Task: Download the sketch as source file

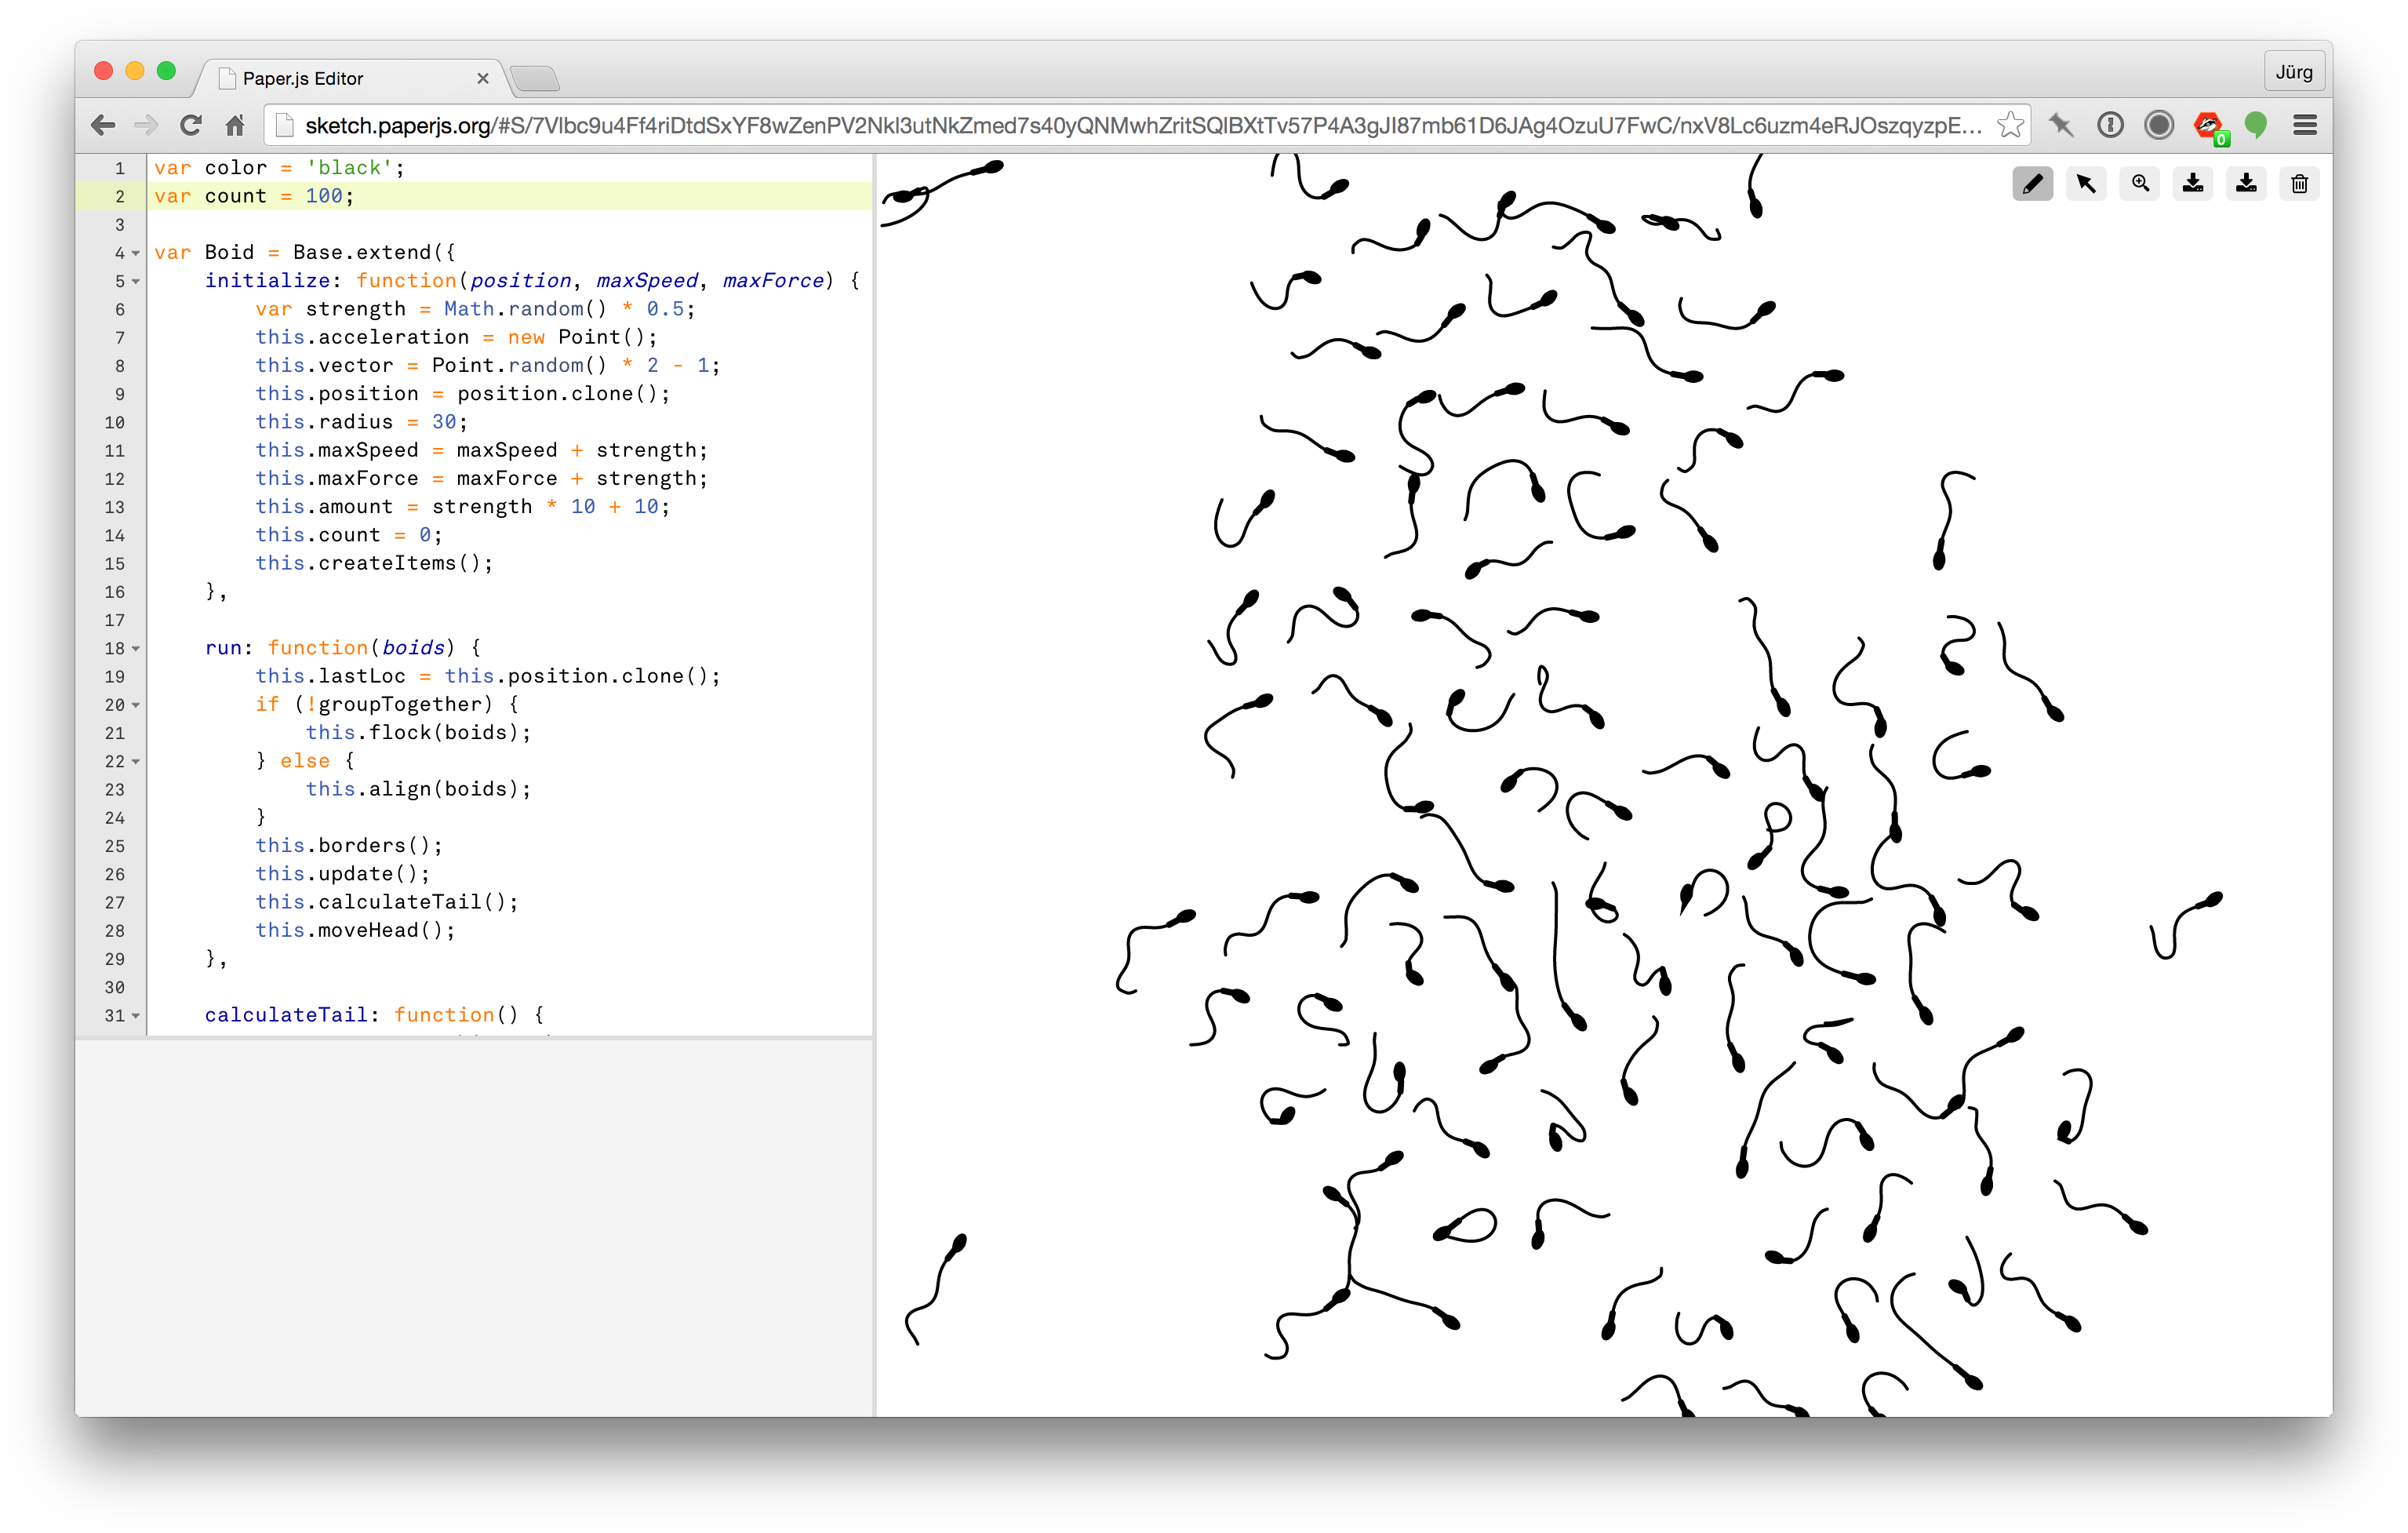Action: [2193, 183]
